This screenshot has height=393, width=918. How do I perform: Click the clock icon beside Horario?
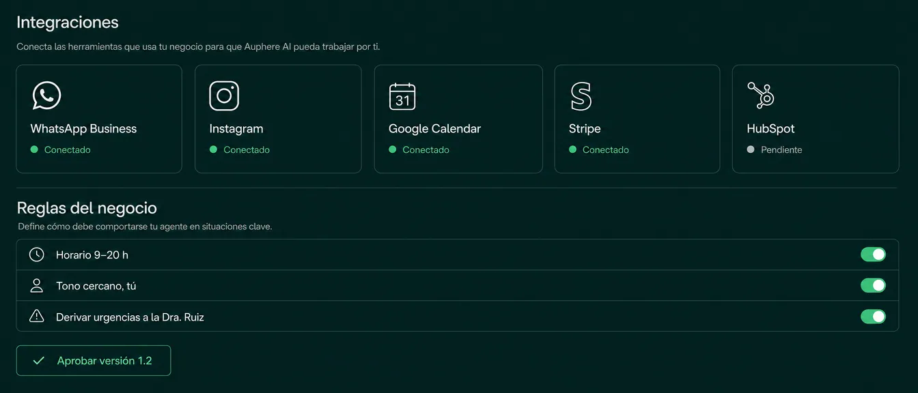click(x=37, y=254)
